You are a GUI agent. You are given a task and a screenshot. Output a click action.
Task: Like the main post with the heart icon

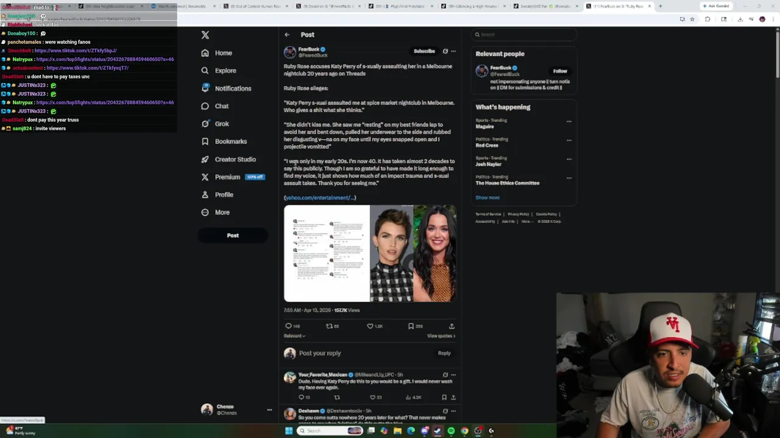pyautogui.click(x=370, y=326)
